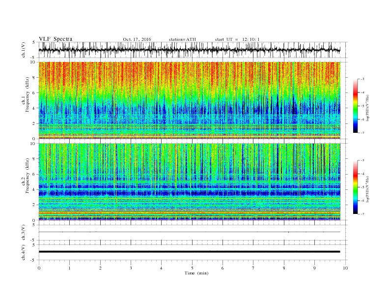Click inside the ch.1 spectrogram panel

(x=189, y=100)
